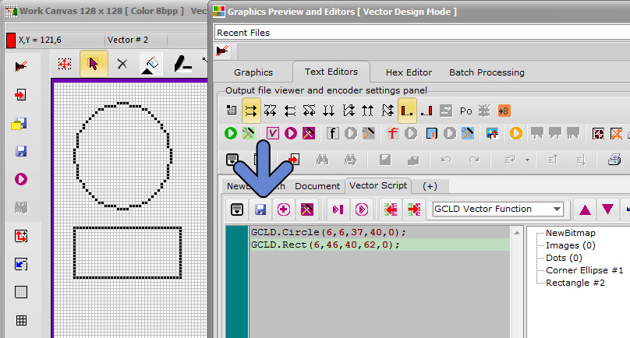This screenshot has height=338, width=630.
Task: Open the Hex Editor tab
Action: 409,72
